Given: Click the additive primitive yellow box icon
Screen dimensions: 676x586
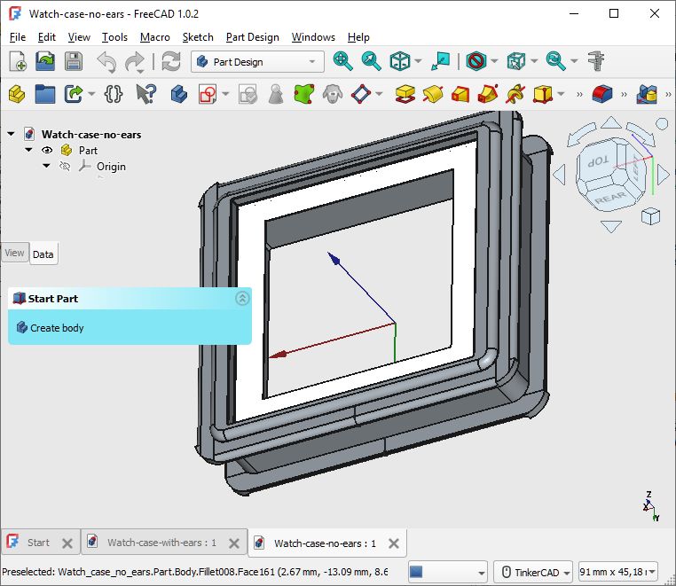Looking at the screenshot, I should point(543,94).
